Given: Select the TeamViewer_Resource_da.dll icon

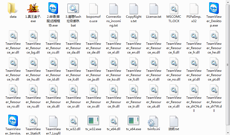Looking at the screenshot, I should 73,36.
